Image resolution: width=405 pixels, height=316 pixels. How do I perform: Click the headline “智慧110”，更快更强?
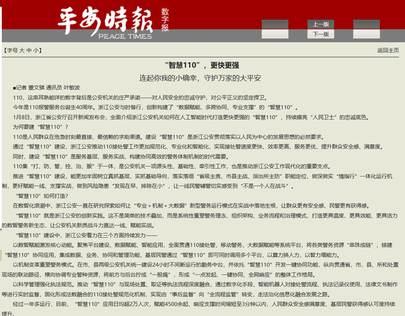tap(202, 65)
